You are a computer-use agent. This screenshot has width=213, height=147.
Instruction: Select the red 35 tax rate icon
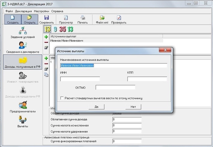pyautogui.click(x=63, y=29)
